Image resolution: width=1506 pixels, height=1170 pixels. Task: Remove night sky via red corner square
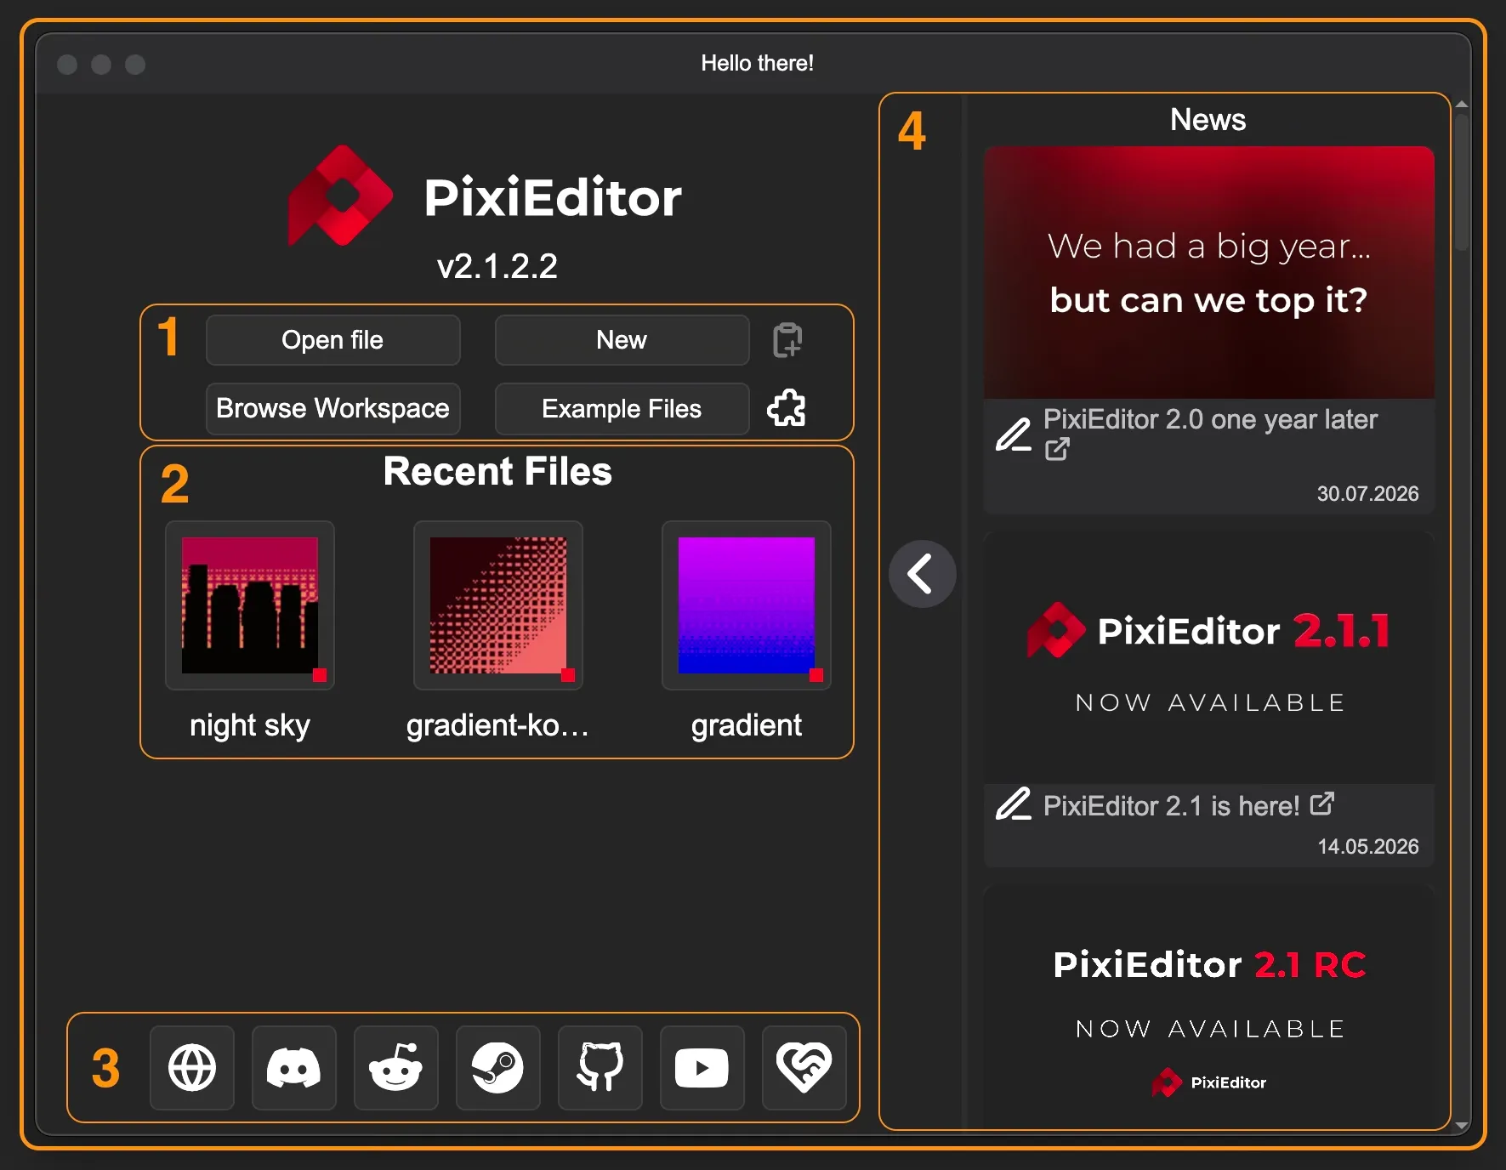(x=320, y=675)
